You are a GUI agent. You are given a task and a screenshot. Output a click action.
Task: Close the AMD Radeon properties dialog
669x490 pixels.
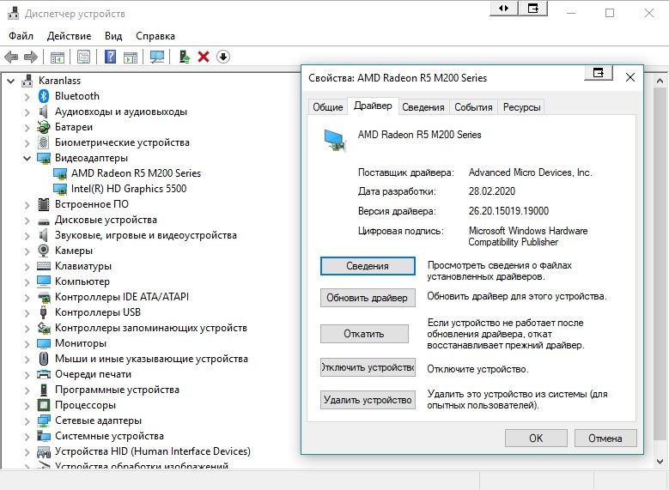629,77
